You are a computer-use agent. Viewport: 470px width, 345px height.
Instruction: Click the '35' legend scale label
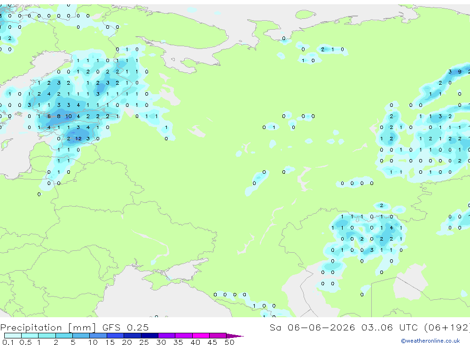[x=178, y=342]
